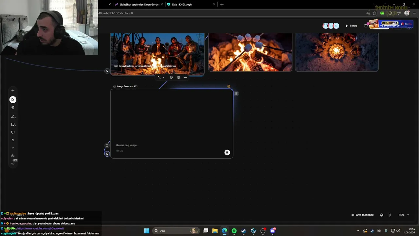Click the connection-type icon in node toolbar

[x=159, y=77]
